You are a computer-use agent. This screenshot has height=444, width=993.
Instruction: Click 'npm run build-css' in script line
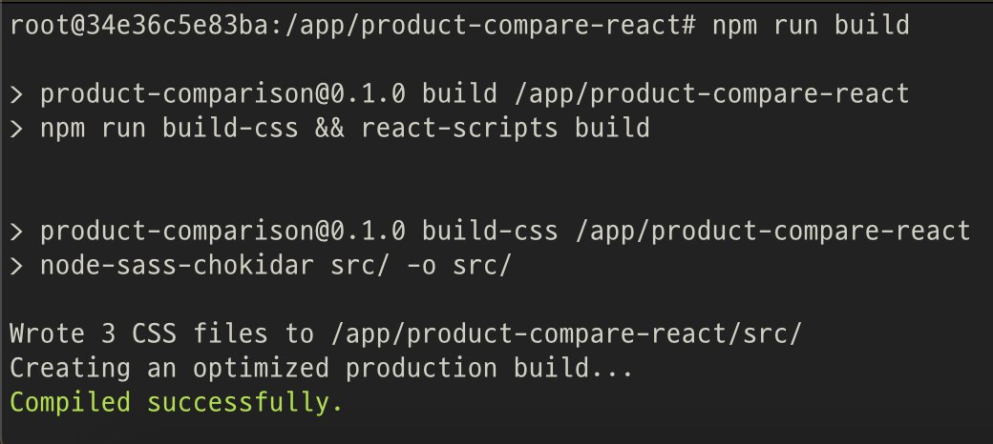tap(169, 129)
